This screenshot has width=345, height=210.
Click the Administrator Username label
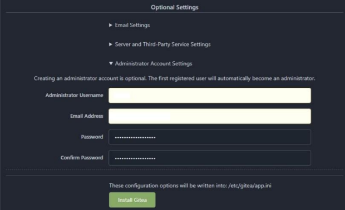tap(74, 96)
